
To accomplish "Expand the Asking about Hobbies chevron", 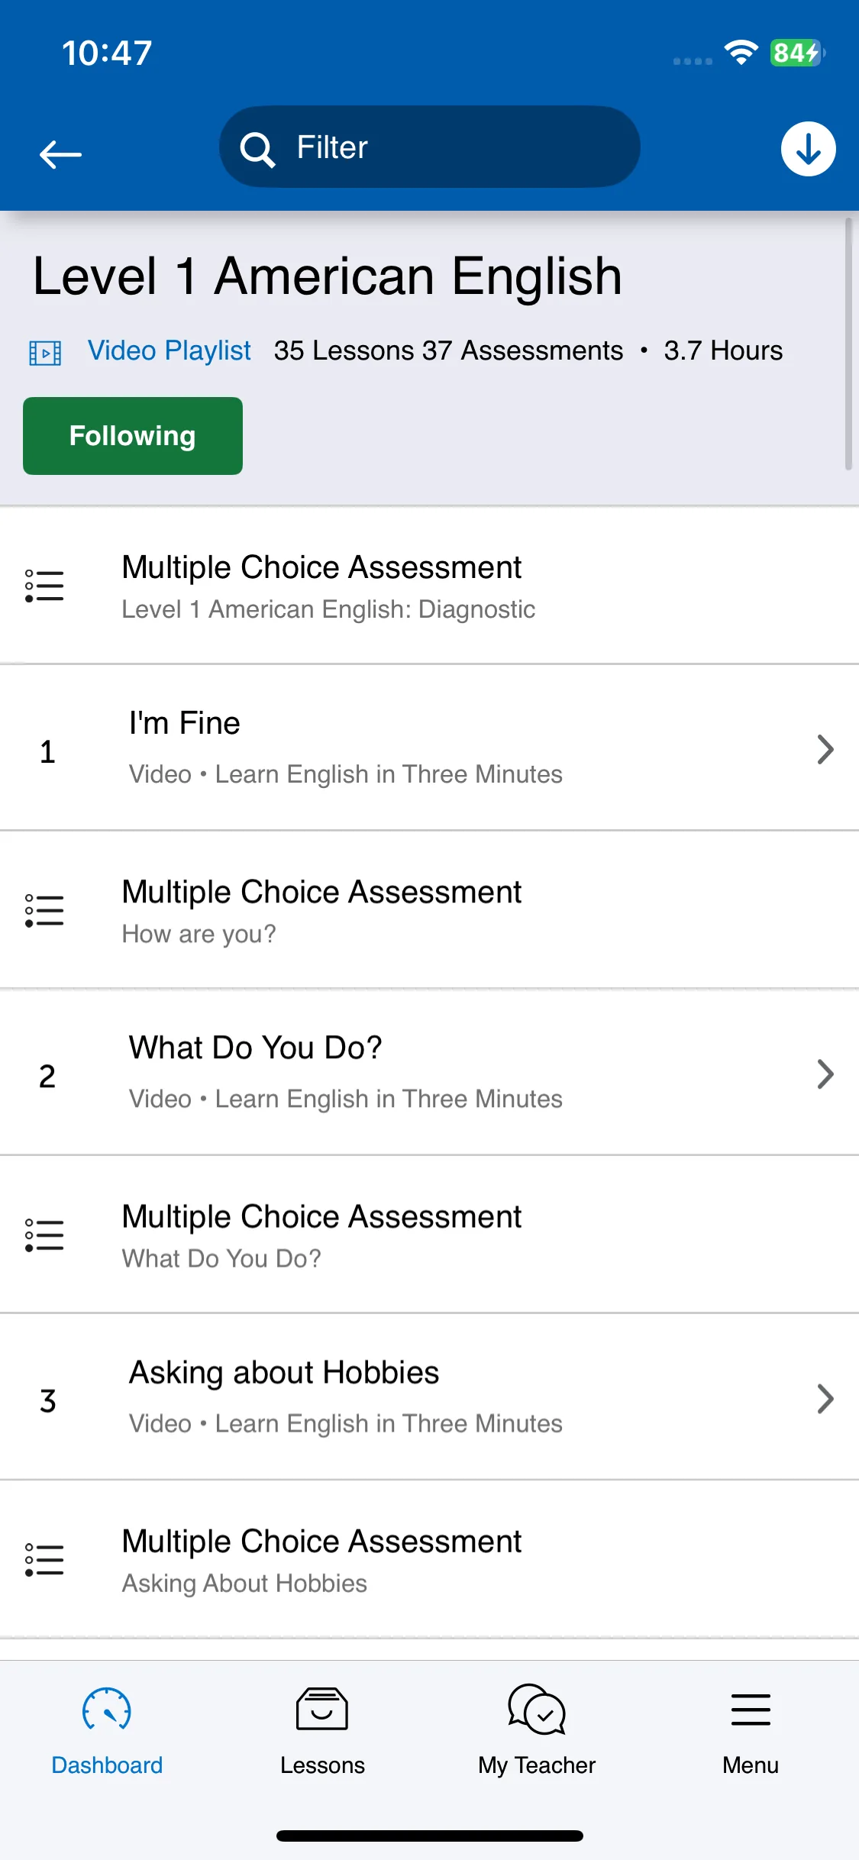I will pos(825,1399).
